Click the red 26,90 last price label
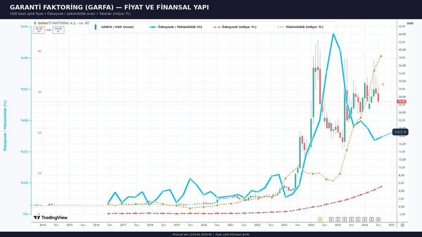422x237 pixels. pos(402,101)
